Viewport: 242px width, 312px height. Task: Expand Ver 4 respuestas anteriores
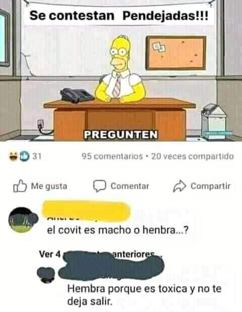pyautogui.click(x=101, y=254)
